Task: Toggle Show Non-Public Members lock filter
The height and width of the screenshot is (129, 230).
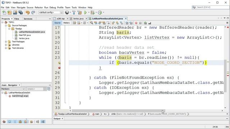Action: point(20,121)
